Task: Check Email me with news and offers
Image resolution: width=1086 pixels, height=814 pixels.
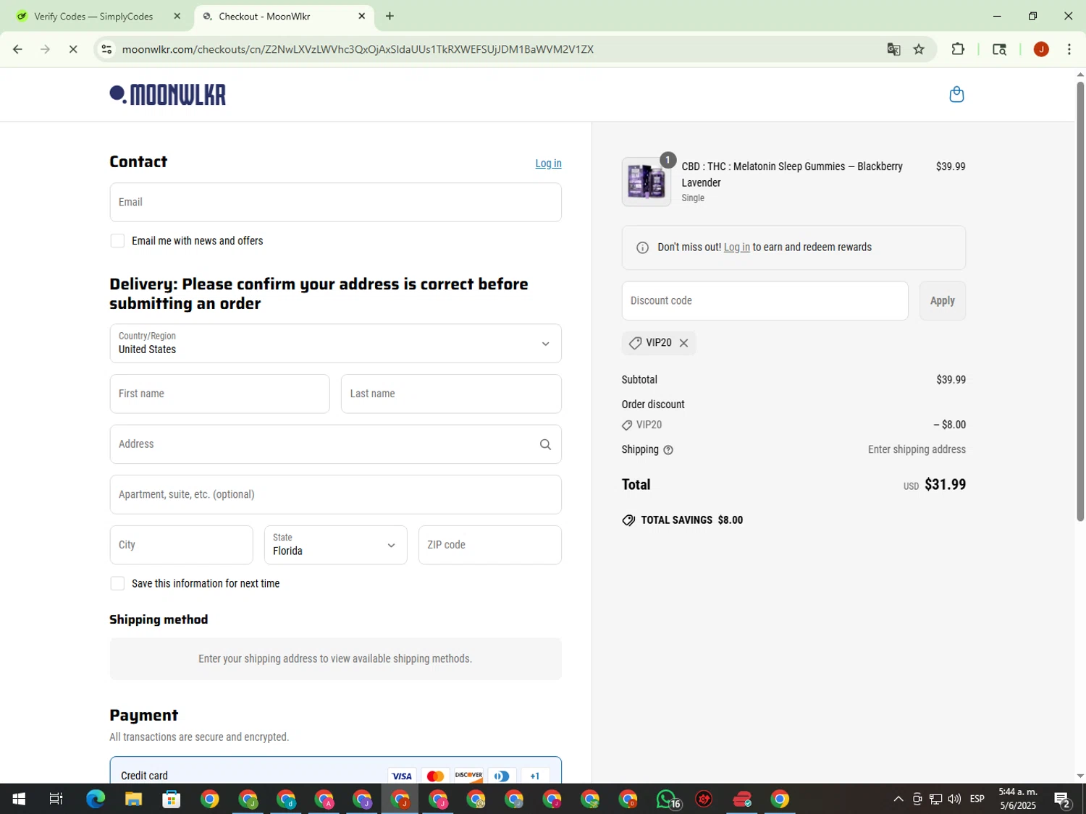Action: coord(117,241)
